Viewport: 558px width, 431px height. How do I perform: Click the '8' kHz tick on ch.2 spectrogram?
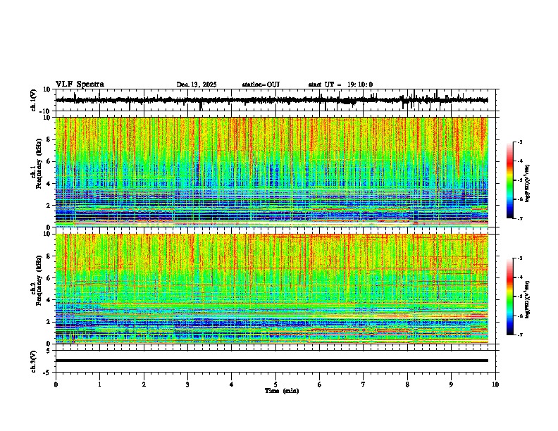pyautogui.click(x=49, y=256)
